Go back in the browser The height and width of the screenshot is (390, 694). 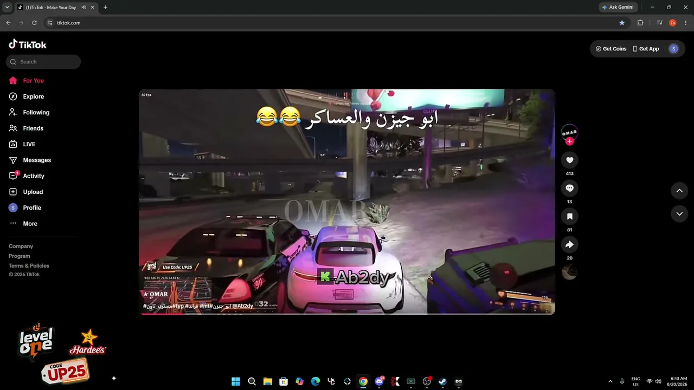[8, 23]
